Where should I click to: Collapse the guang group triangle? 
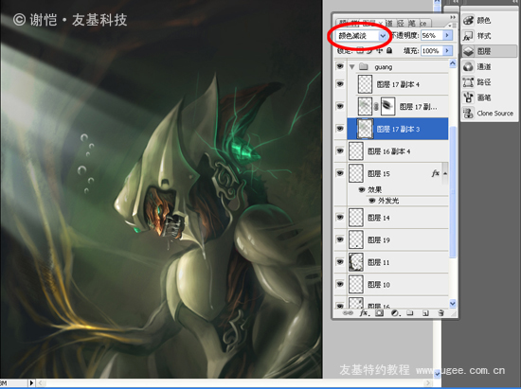click(351, 67)
